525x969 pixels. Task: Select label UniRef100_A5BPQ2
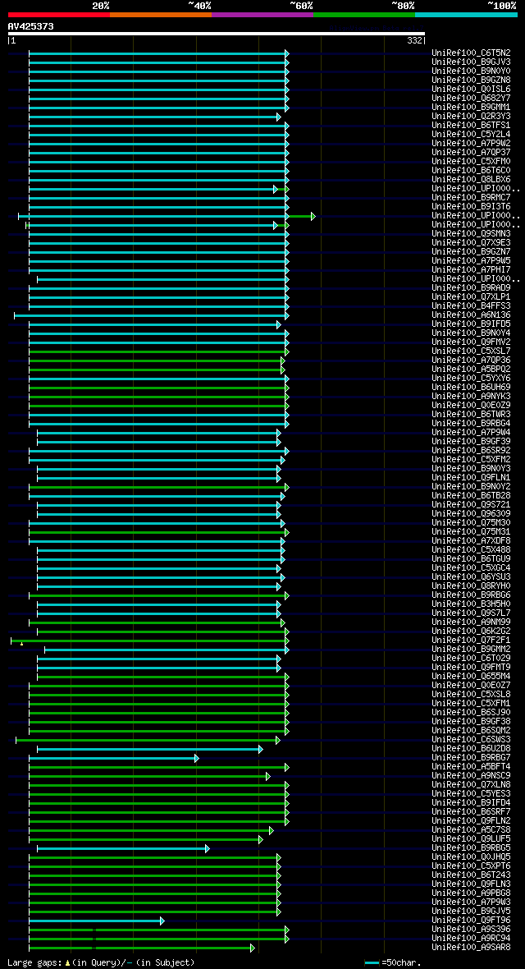point(471,370)
